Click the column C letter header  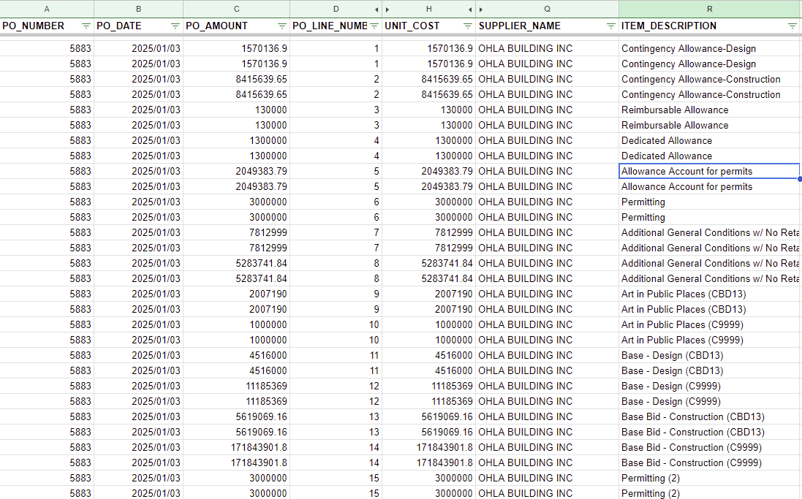[236, 9]
